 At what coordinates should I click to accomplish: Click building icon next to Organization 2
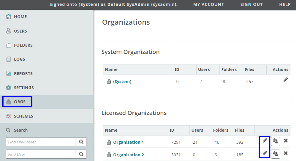109,155
